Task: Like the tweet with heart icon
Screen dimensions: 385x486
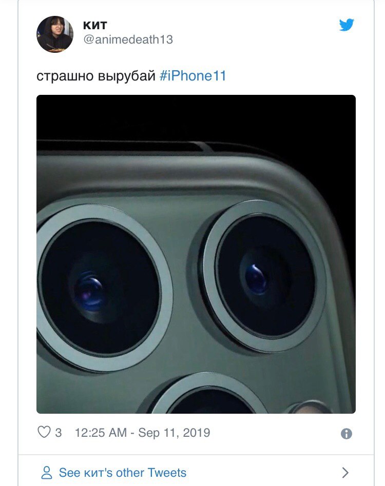Action: click(44, 432)
